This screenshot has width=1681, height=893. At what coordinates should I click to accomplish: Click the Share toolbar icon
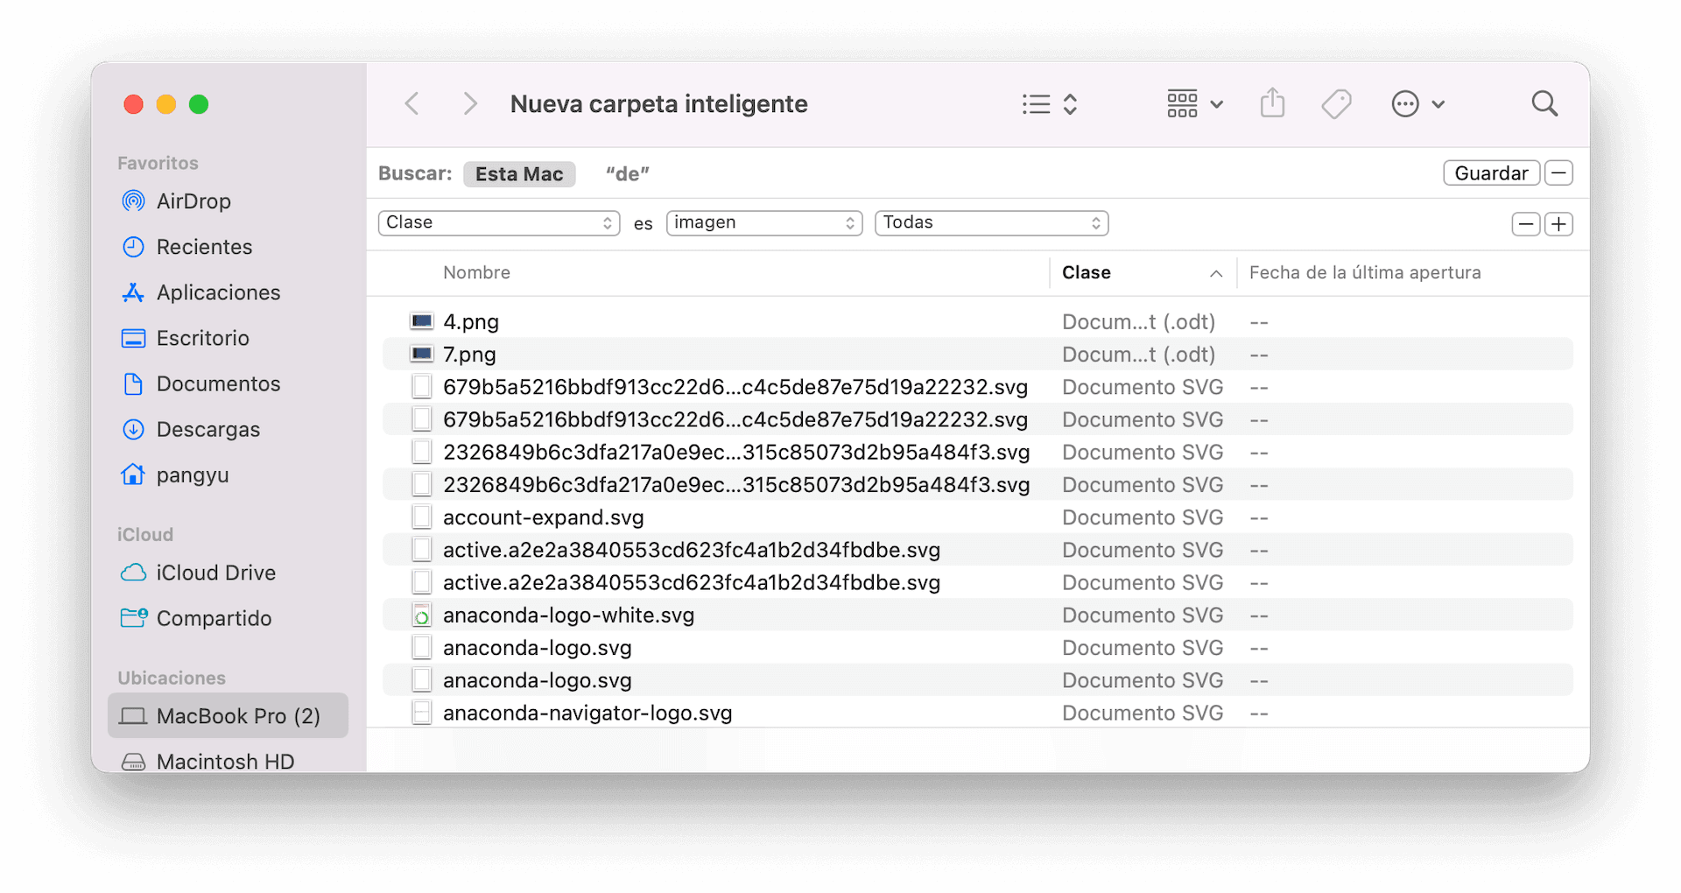1272,103
